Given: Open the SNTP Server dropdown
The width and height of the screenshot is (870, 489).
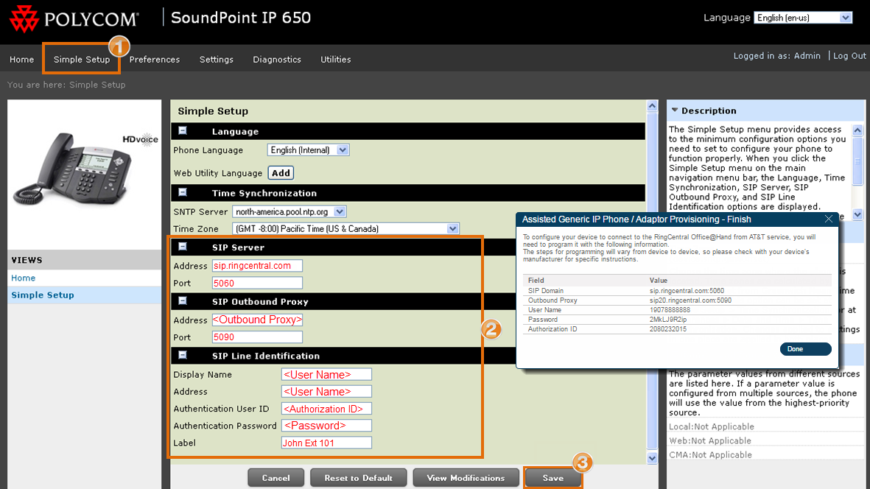Looking at the screenshot, I should 289,212.
